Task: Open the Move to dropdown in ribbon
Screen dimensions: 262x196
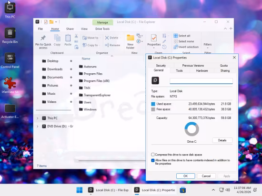Action: [92, 38]
